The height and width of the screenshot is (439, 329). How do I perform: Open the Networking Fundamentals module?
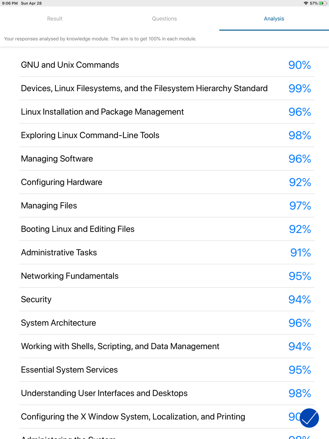tap(167, 276)
